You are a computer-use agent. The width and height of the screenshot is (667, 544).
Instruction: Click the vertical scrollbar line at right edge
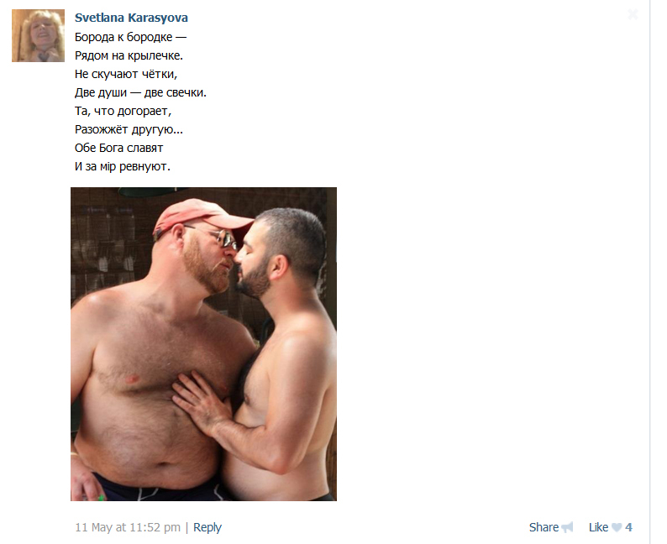[x=649, y=272]
